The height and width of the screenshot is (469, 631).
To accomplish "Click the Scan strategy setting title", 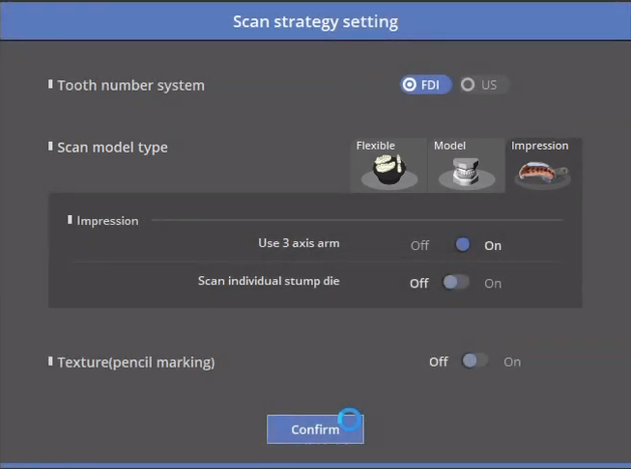I will point(315,21).
